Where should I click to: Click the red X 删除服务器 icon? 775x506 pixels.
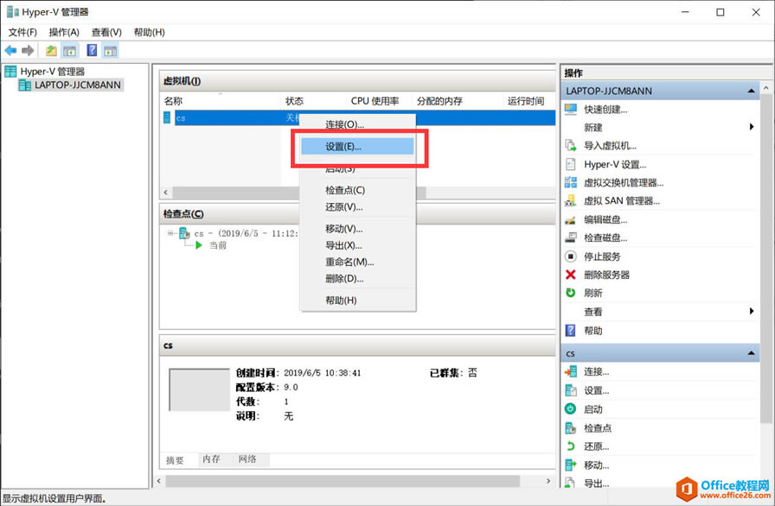(570, 275)
